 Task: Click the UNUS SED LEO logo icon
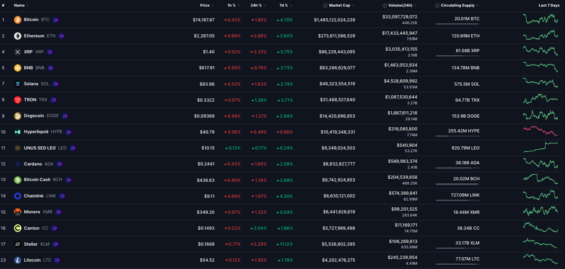click(x=17, y=148)
